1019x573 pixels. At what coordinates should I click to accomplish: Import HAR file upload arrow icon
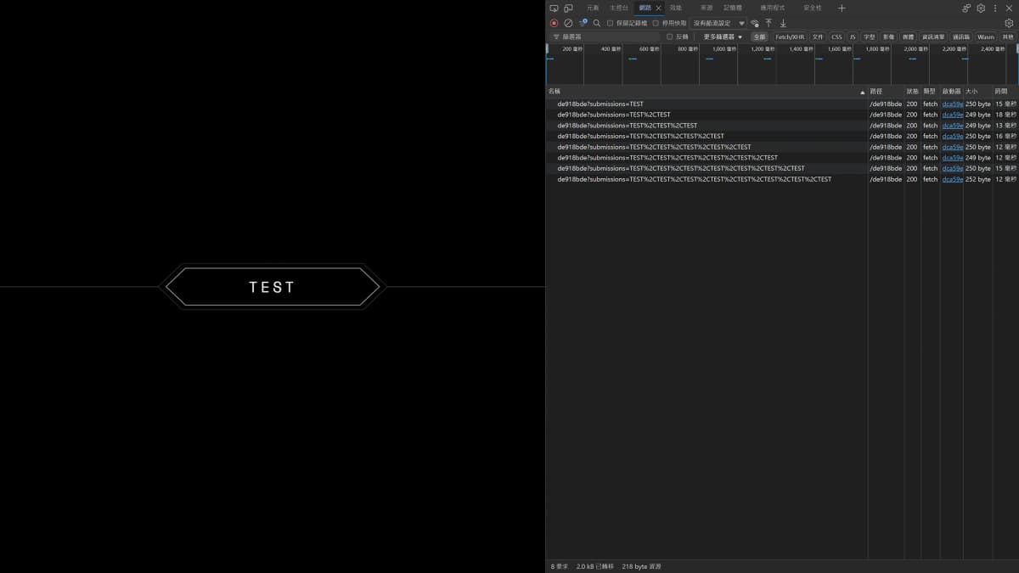tap(768, 23)
